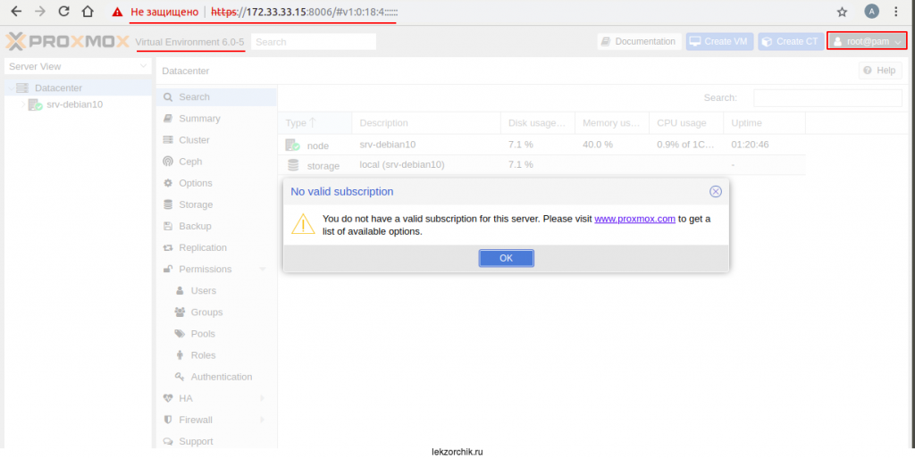The height and width of the screenshot is (458, 915).
Task: Open the browser profile avatar
Action: pyautogui.click(x=872, y=11)
